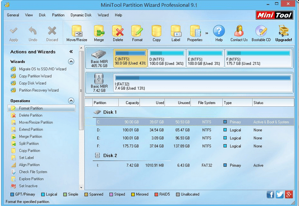Viewport: 299px width, 206px height.
Task: Collapse the Operations section
Action: tap(71, 101)
